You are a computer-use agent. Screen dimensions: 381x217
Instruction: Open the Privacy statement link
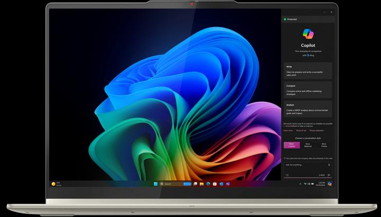316,130
